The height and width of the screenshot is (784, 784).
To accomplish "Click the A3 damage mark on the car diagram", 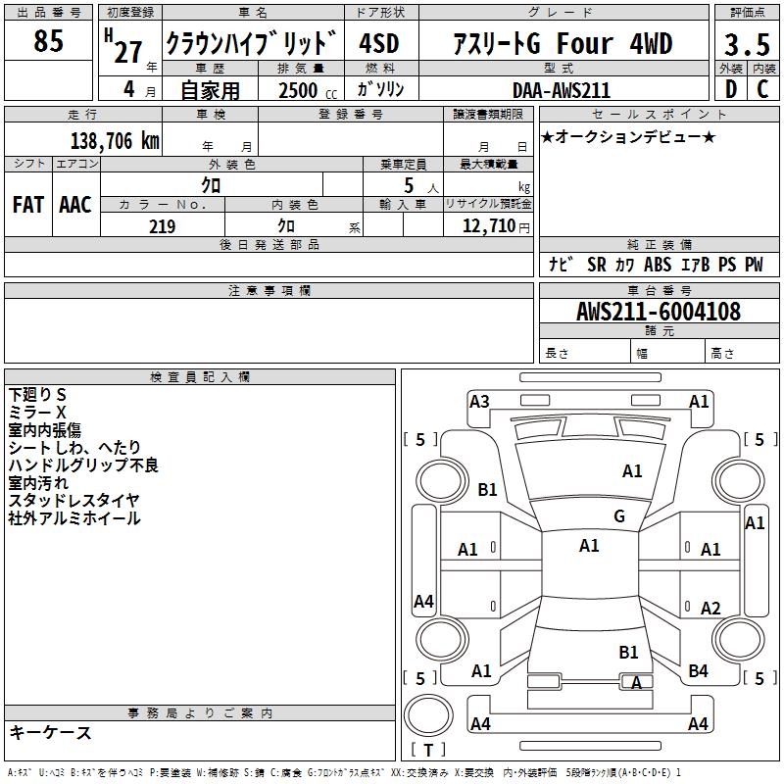I will tap(479, 401).
